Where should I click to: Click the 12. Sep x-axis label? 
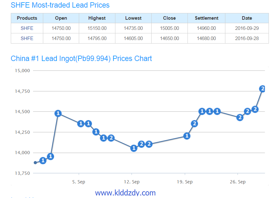[132, 182]
